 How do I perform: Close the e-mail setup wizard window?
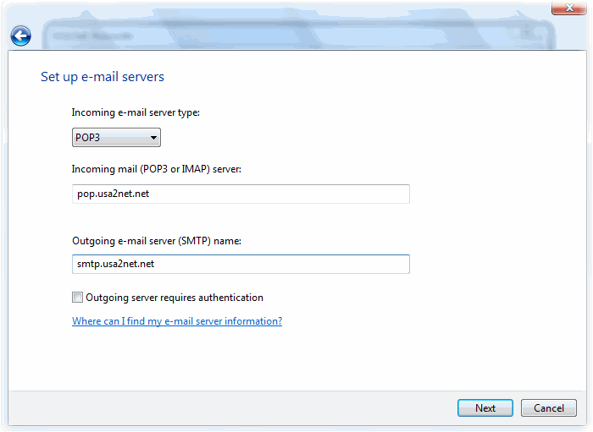[x=568, y=8]
